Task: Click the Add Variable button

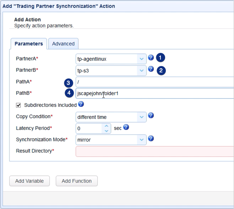Action: [29, 181]
